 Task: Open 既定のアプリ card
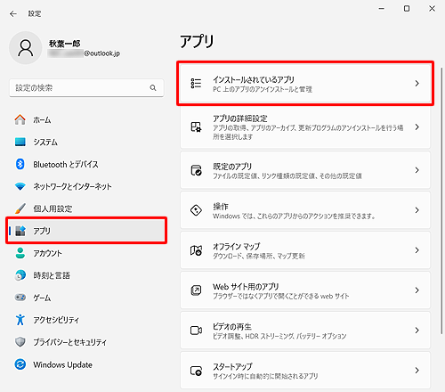pyautogui.click(x=305, y=170)
